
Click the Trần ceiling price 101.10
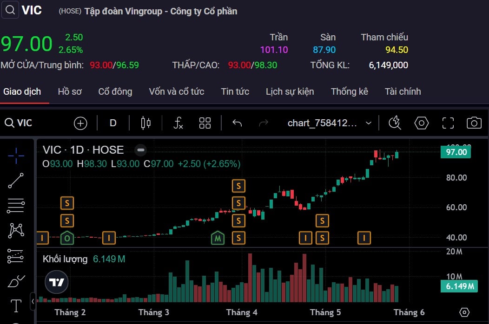274,50
